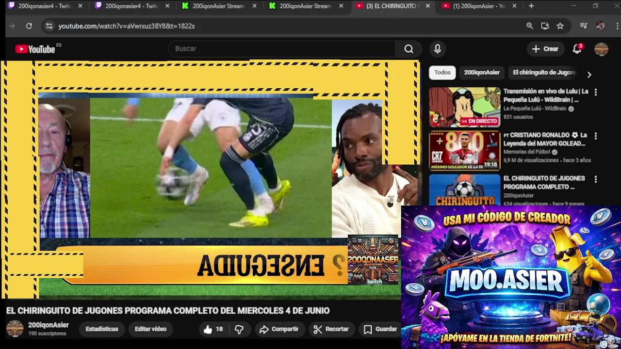
Task: Open options for the Chiringuito de Jugones suggestion
Action: (595, 179)
